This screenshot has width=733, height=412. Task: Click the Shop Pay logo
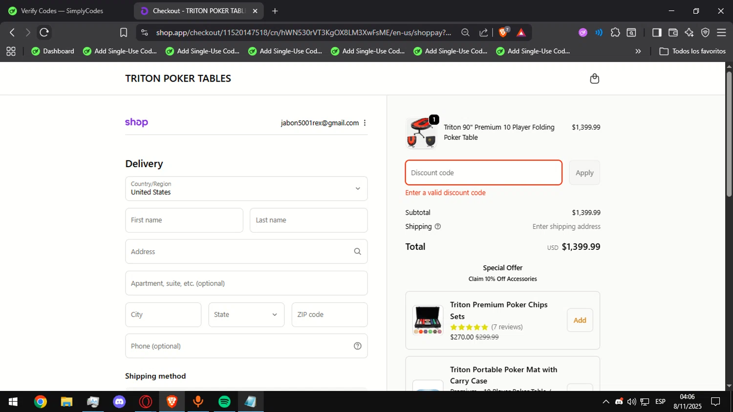(136, 122)
